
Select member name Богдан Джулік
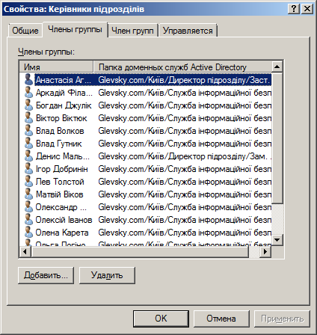(64, 105)
